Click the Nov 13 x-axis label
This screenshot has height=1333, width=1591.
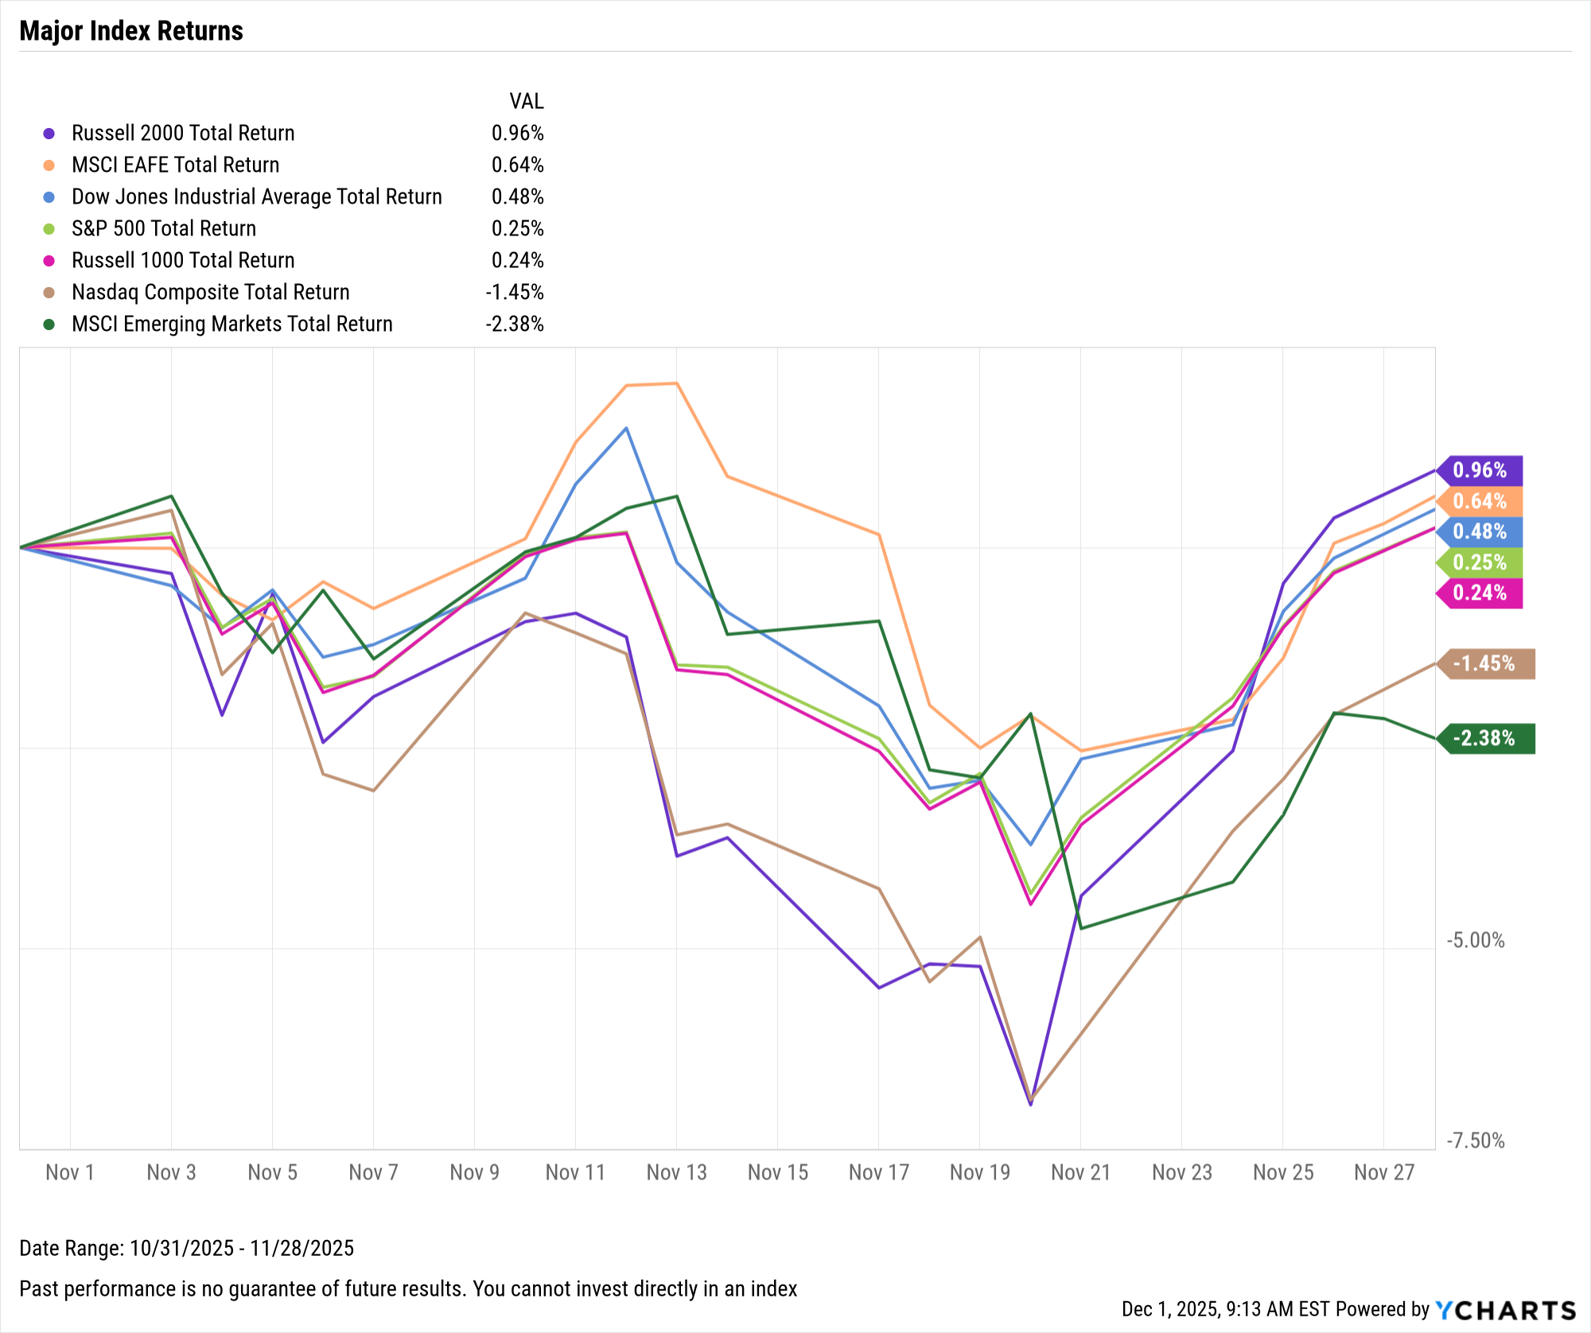click(x=676, y=1172)
